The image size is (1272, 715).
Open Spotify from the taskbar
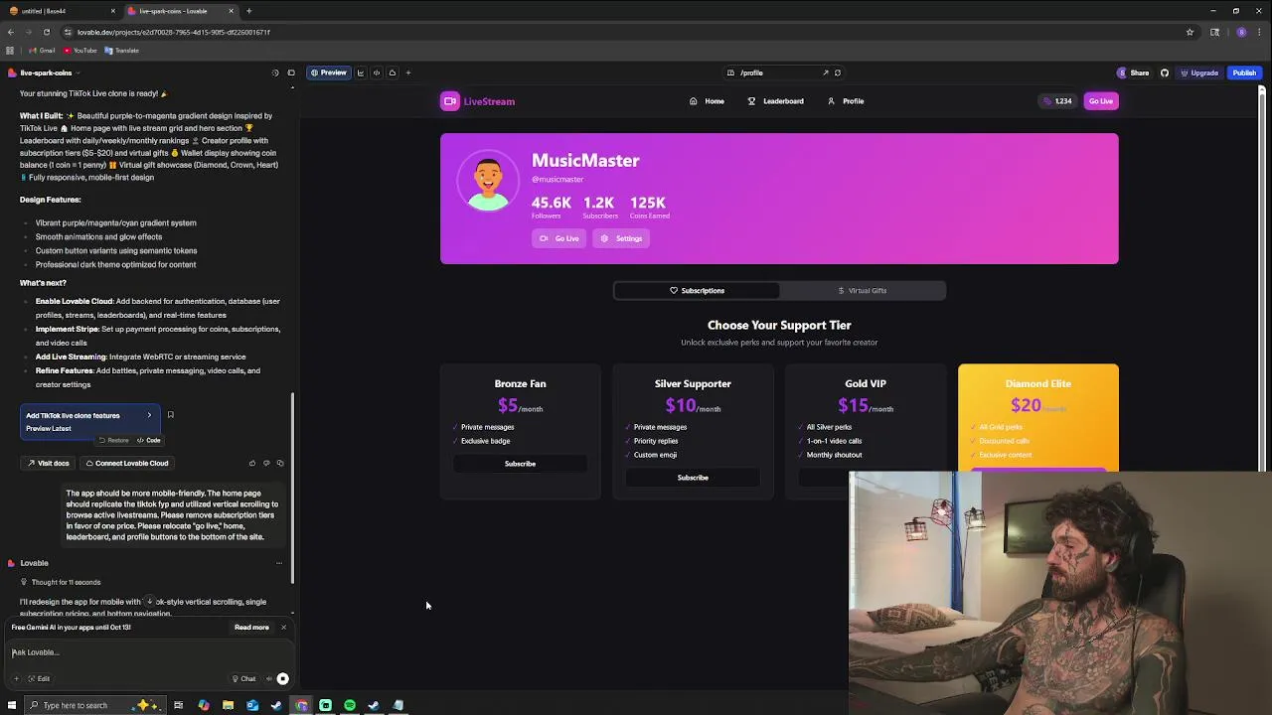coord(350,706)
